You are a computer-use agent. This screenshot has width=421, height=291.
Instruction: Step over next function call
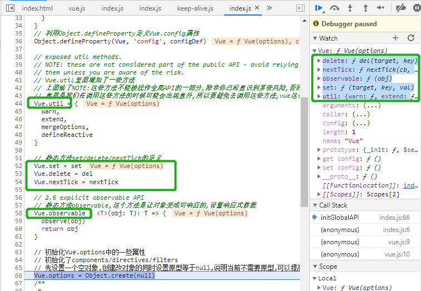coord(335,8)
